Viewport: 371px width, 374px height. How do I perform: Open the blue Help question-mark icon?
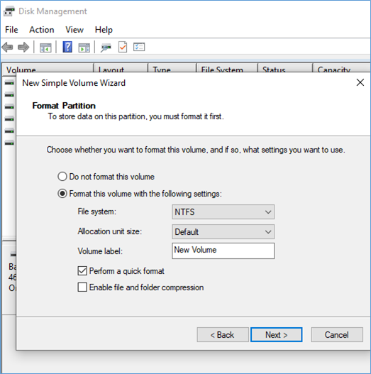pos(67,47)
